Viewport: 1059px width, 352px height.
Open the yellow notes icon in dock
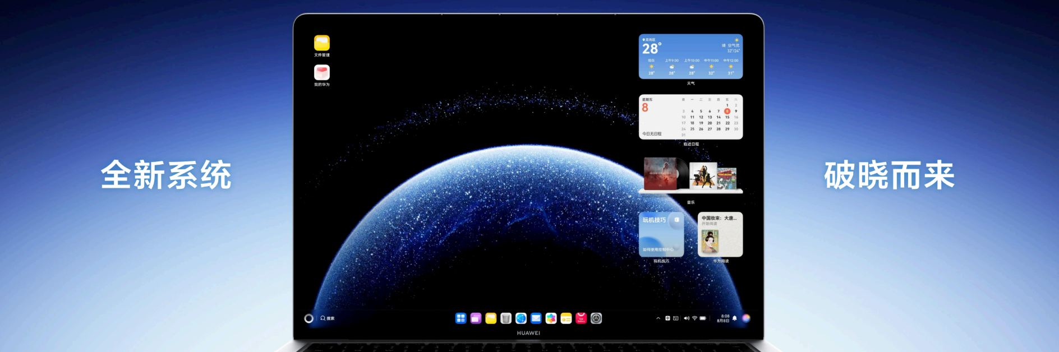(x=567, y=318)
